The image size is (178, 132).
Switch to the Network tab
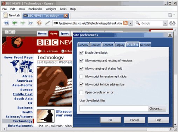coord(145,45)
